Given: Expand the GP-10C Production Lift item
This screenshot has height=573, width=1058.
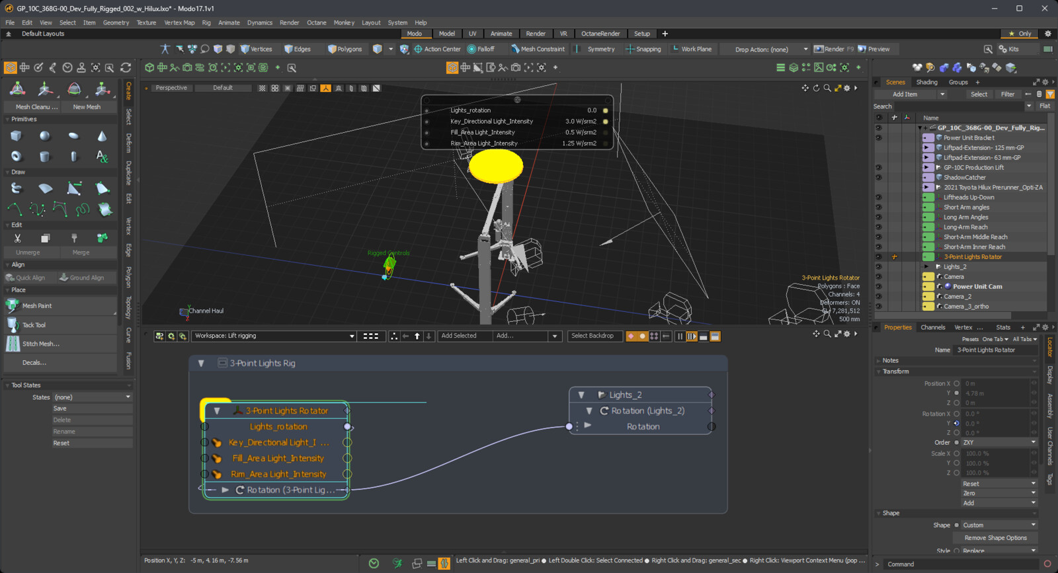Looking at the screenshot, I should pyautogui.click(x=928, y=168).
